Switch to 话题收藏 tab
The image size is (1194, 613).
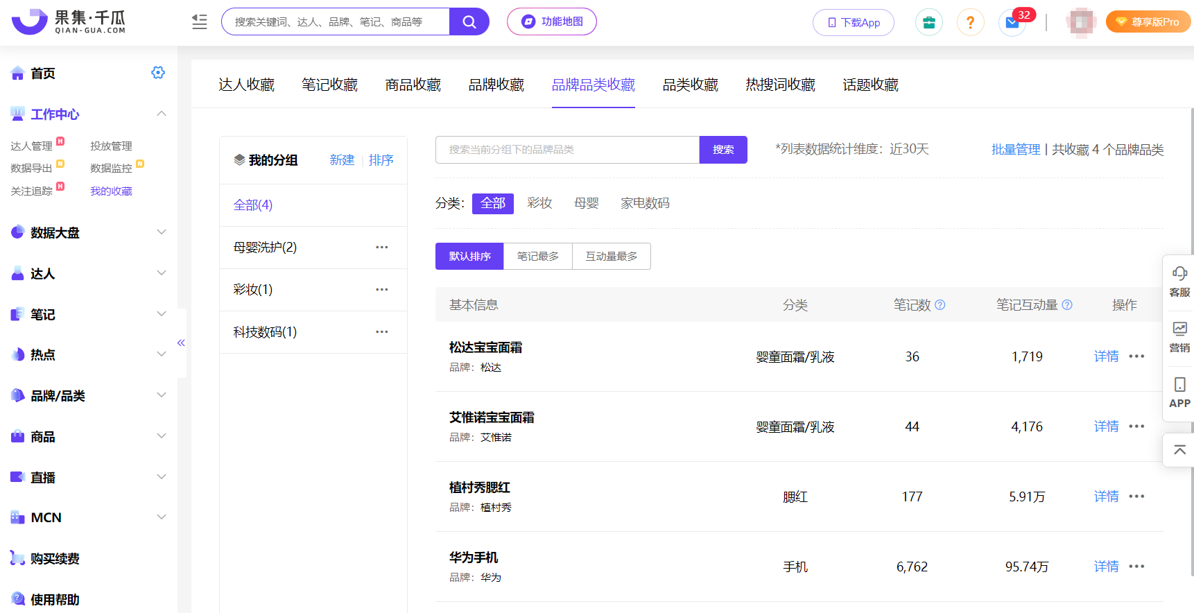pyautogui.click(x=871, y=85)
